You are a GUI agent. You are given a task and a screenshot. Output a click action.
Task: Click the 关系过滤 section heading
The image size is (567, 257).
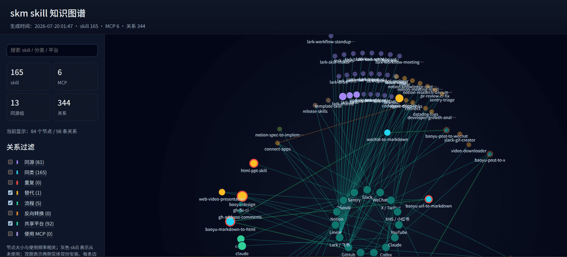click(x=20, y=147)
